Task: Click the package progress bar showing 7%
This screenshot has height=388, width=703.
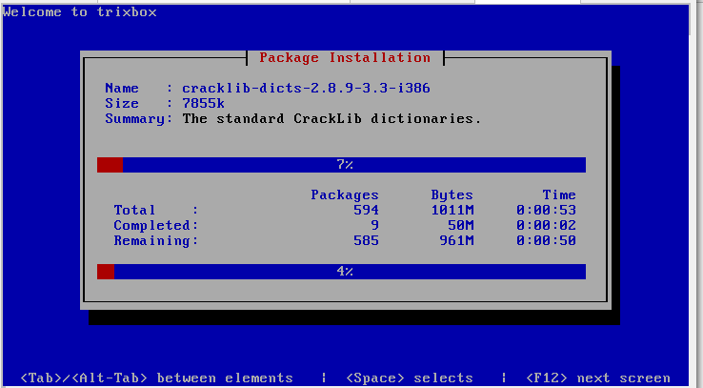Action: 341,165
